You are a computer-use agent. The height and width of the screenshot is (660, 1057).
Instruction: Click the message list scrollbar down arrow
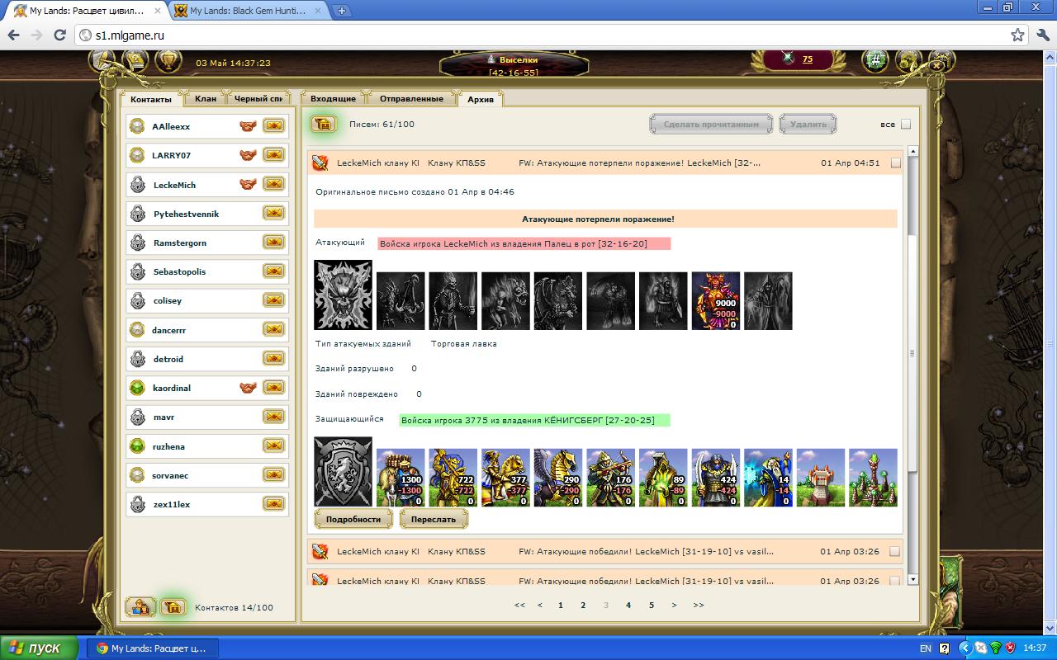click(x=912, y=579)
